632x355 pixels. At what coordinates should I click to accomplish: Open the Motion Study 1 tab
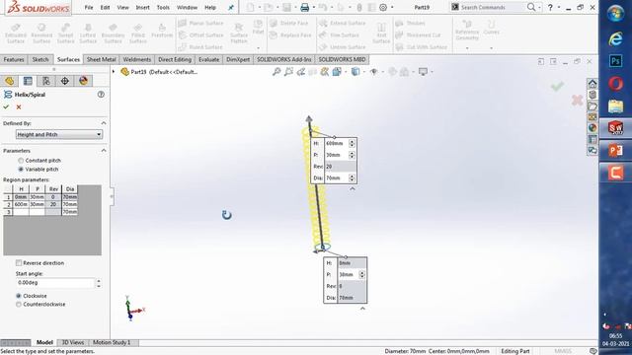(112, 342)
